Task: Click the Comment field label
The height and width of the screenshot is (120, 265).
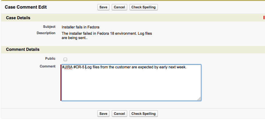Action: click(48, 66)
